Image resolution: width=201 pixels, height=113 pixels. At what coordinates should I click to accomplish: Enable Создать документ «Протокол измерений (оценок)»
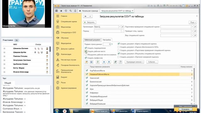pyautogui.click(x=119, y=57)
